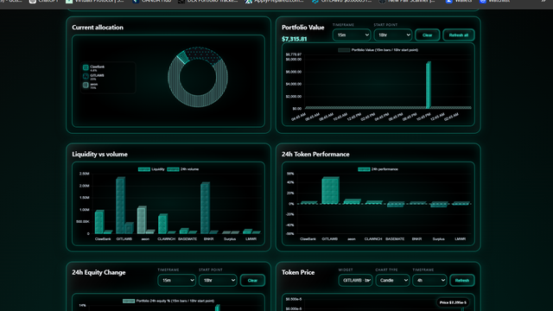Open Token Price widget dropdown showing GITLAWB
The height and width of the screenshot is (311, 553).
(x=355, y=280)
